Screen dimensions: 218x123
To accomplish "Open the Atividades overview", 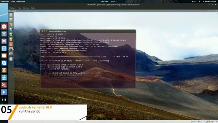I will pyautogui.click(x=5, y=1).
